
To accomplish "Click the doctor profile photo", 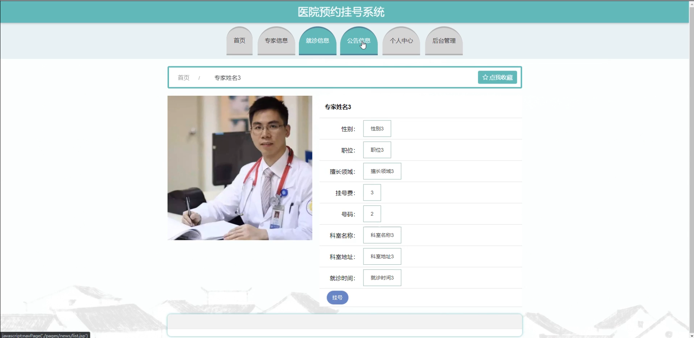I will 239,168.
